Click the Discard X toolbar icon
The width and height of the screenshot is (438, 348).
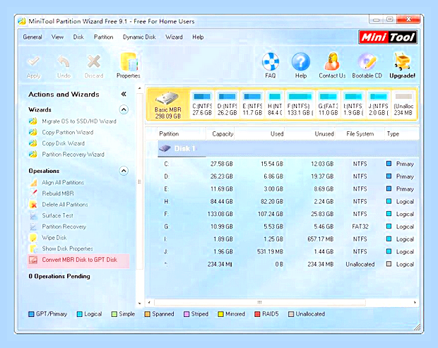[x=94, y=61]
